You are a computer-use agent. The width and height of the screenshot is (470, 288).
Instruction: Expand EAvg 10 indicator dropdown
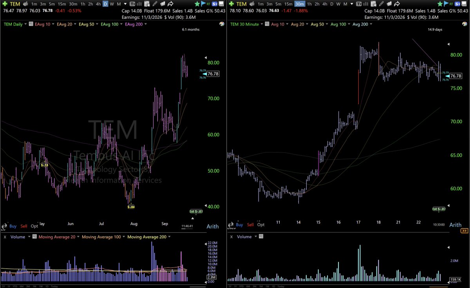[x=53, y=24]
